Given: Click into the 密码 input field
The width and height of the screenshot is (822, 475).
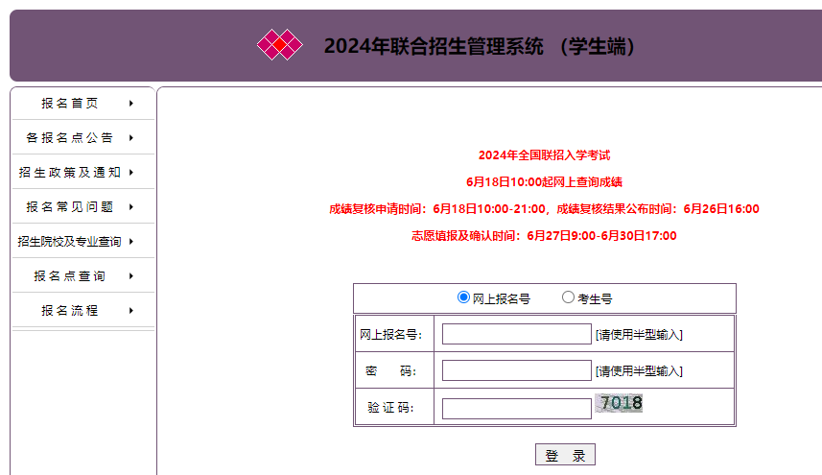Looking at the screenshot, I should 516,370.
